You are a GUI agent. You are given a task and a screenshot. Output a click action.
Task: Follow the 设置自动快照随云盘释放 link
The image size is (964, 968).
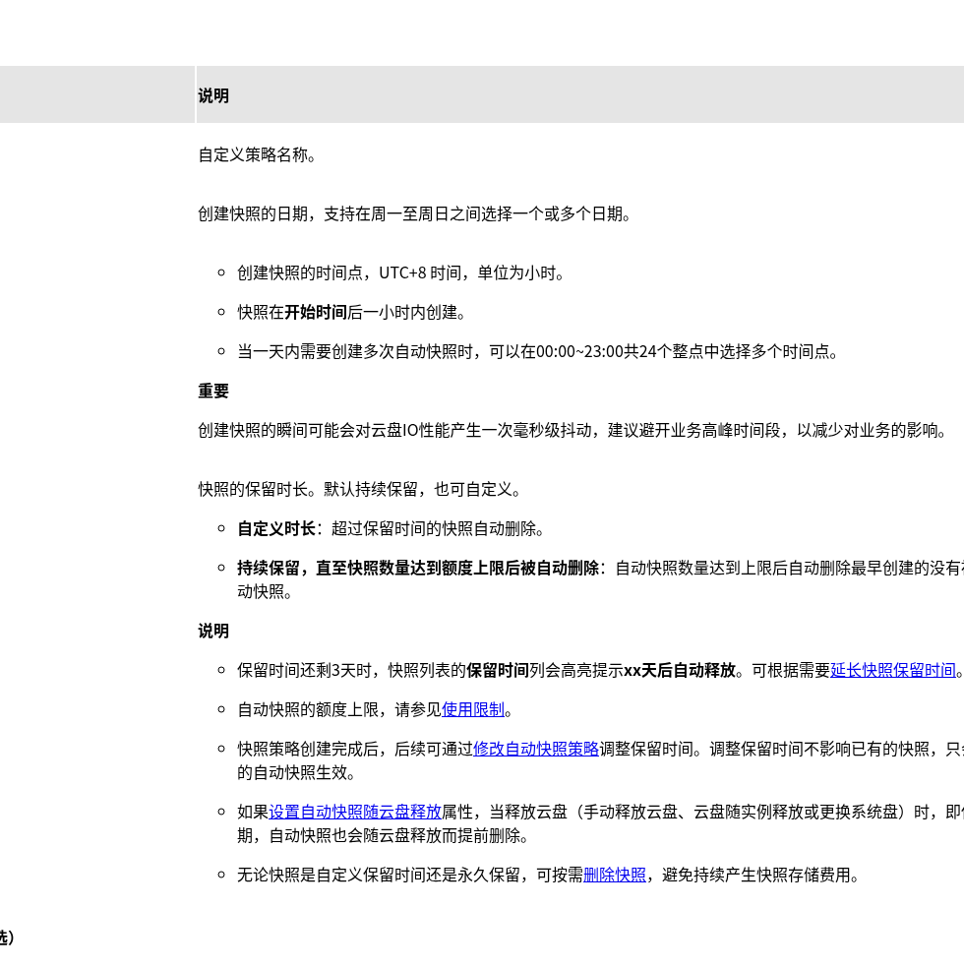[355, 812]
